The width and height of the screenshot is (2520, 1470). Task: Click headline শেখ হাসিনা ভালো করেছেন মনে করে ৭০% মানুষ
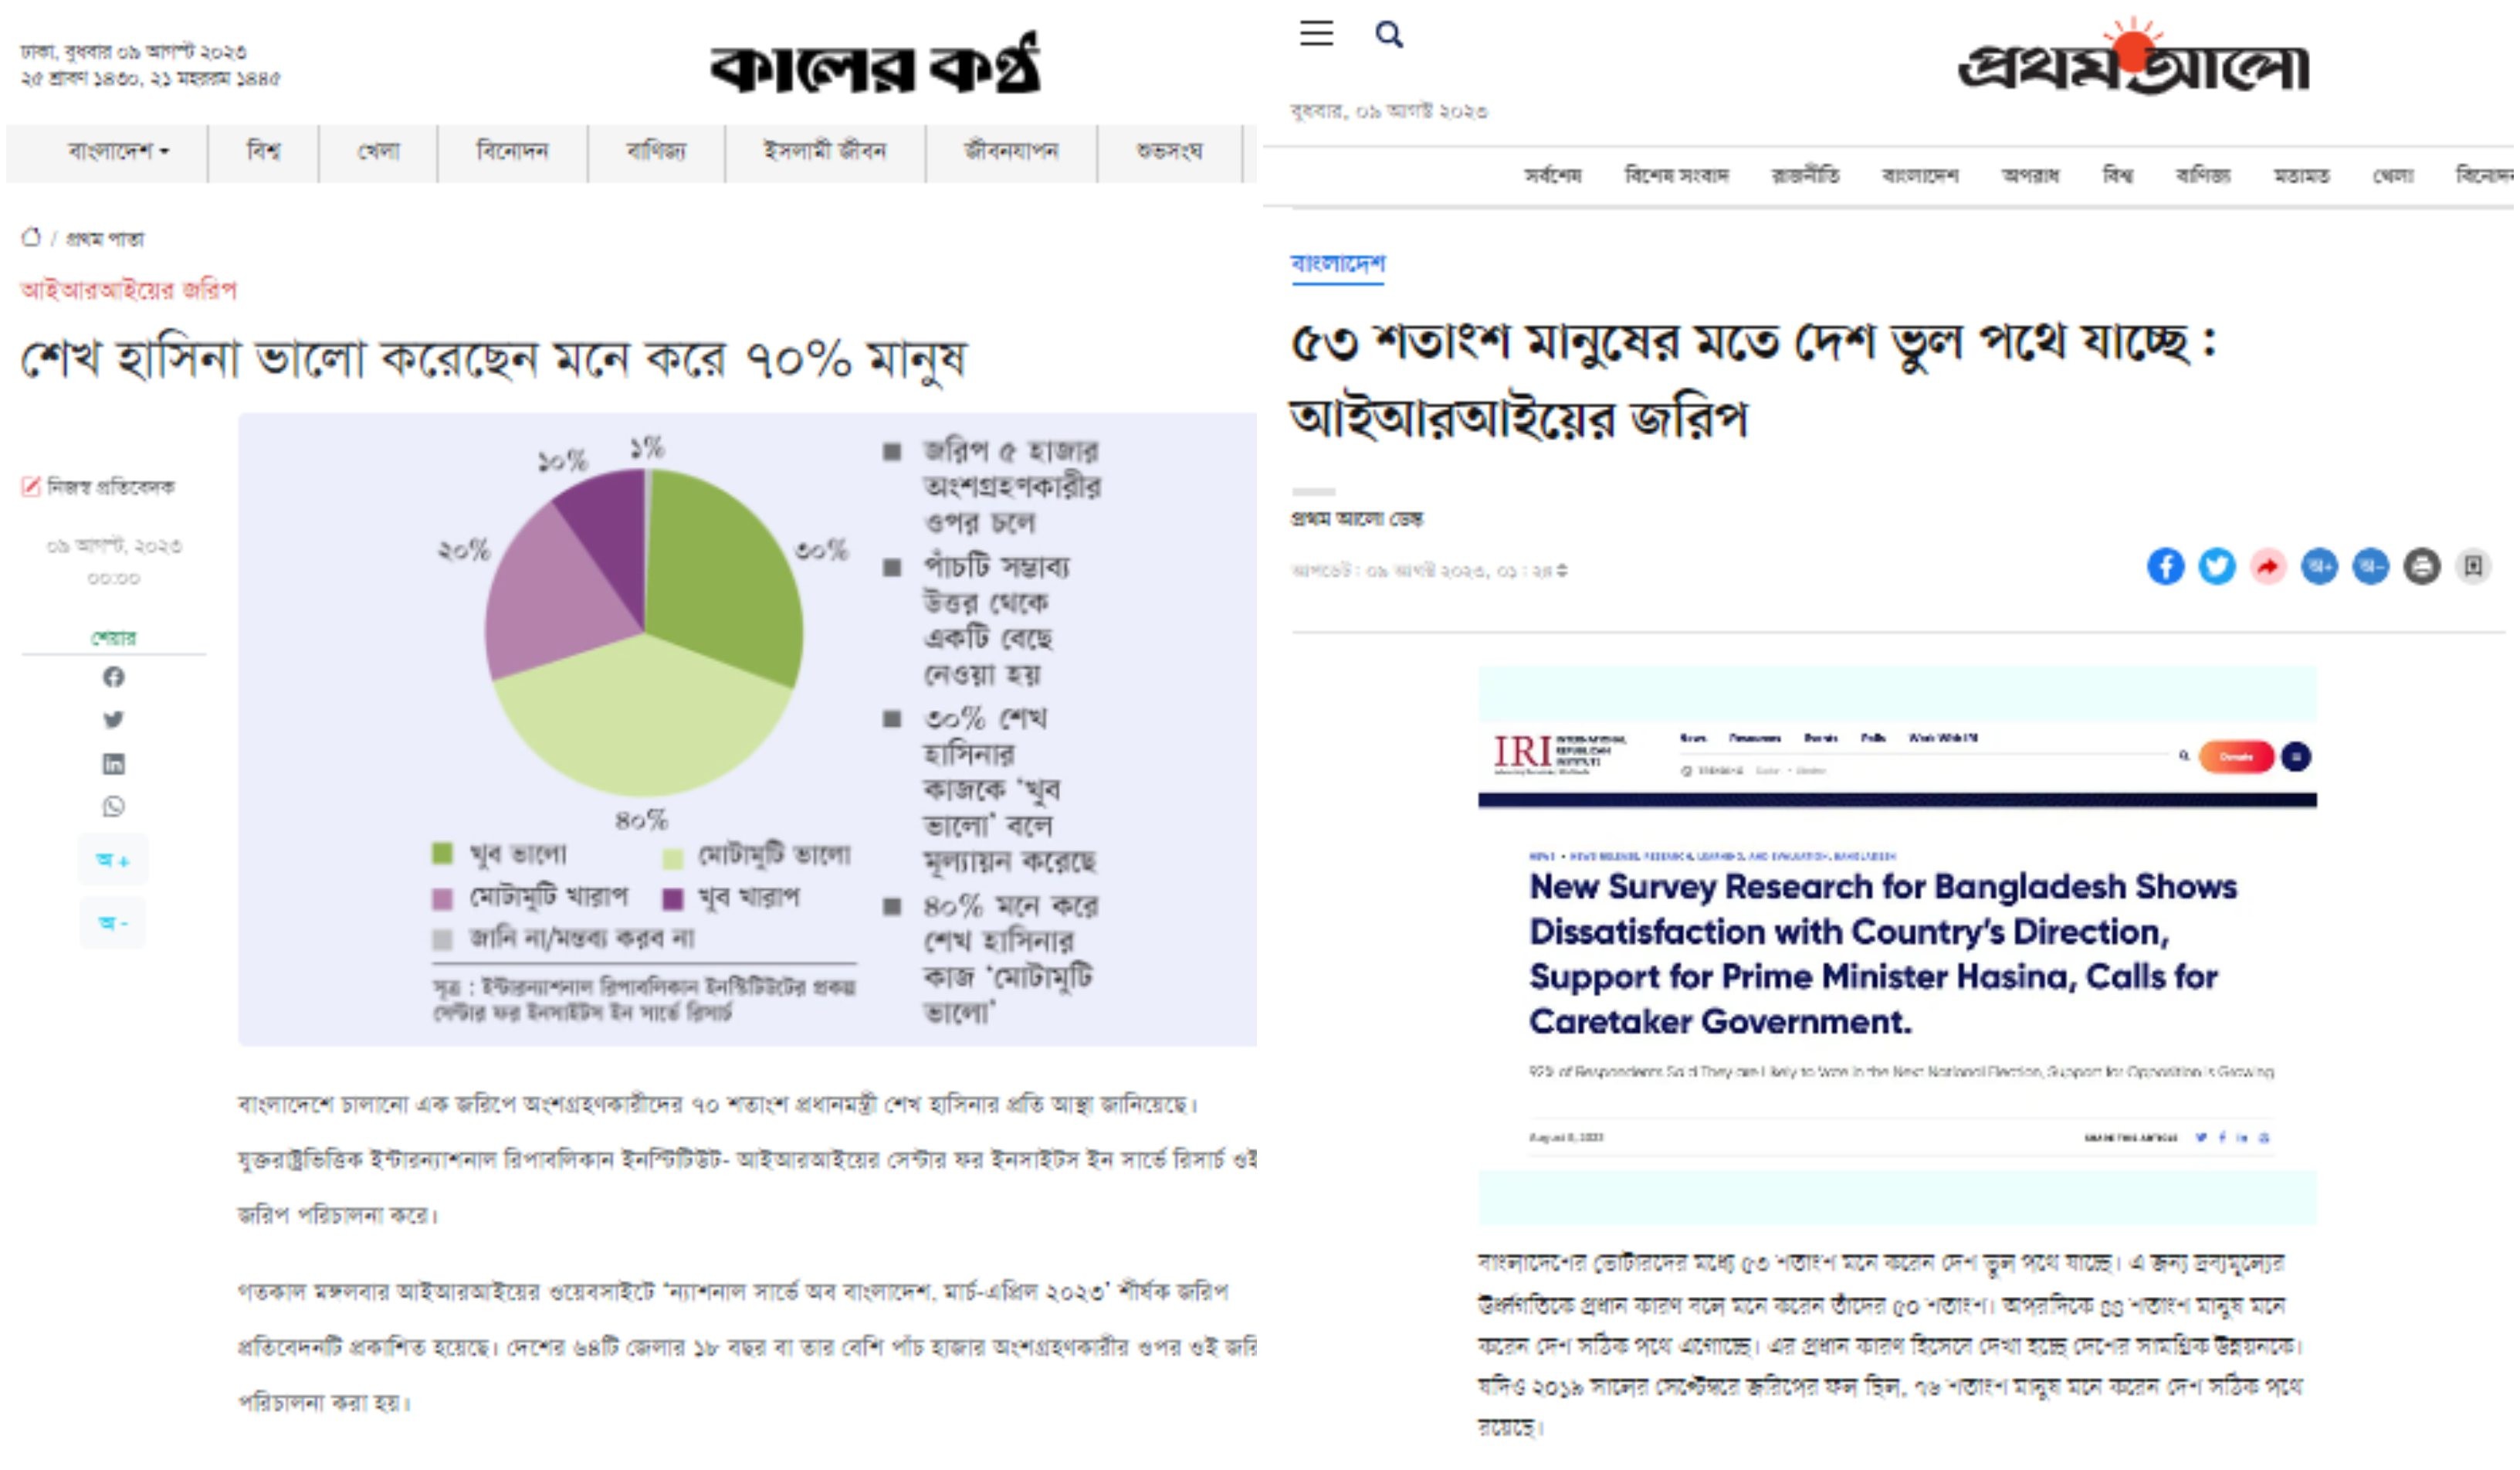[493, 358]
